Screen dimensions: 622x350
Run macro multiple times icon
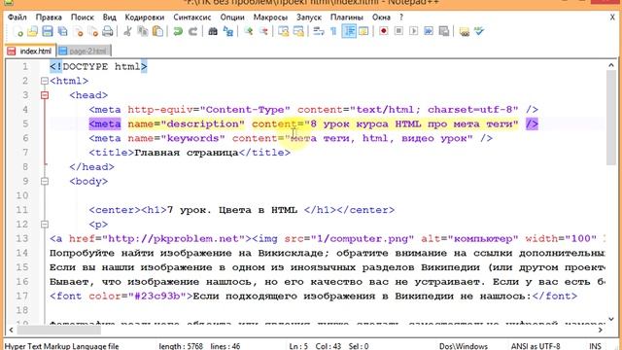click(x=429, y=31)
